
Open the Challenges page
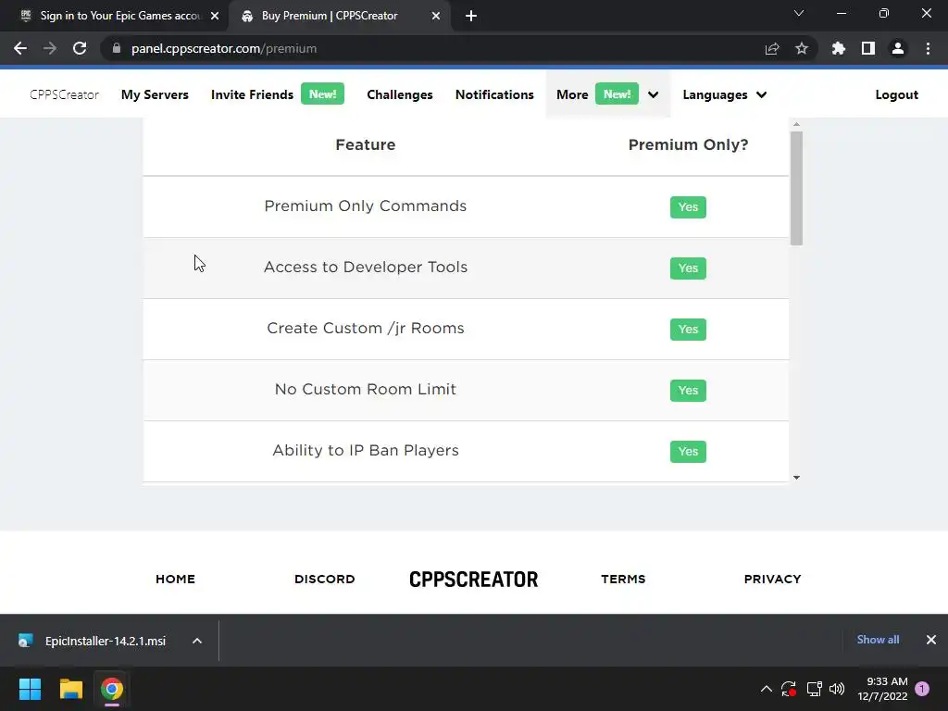(400, 95)
